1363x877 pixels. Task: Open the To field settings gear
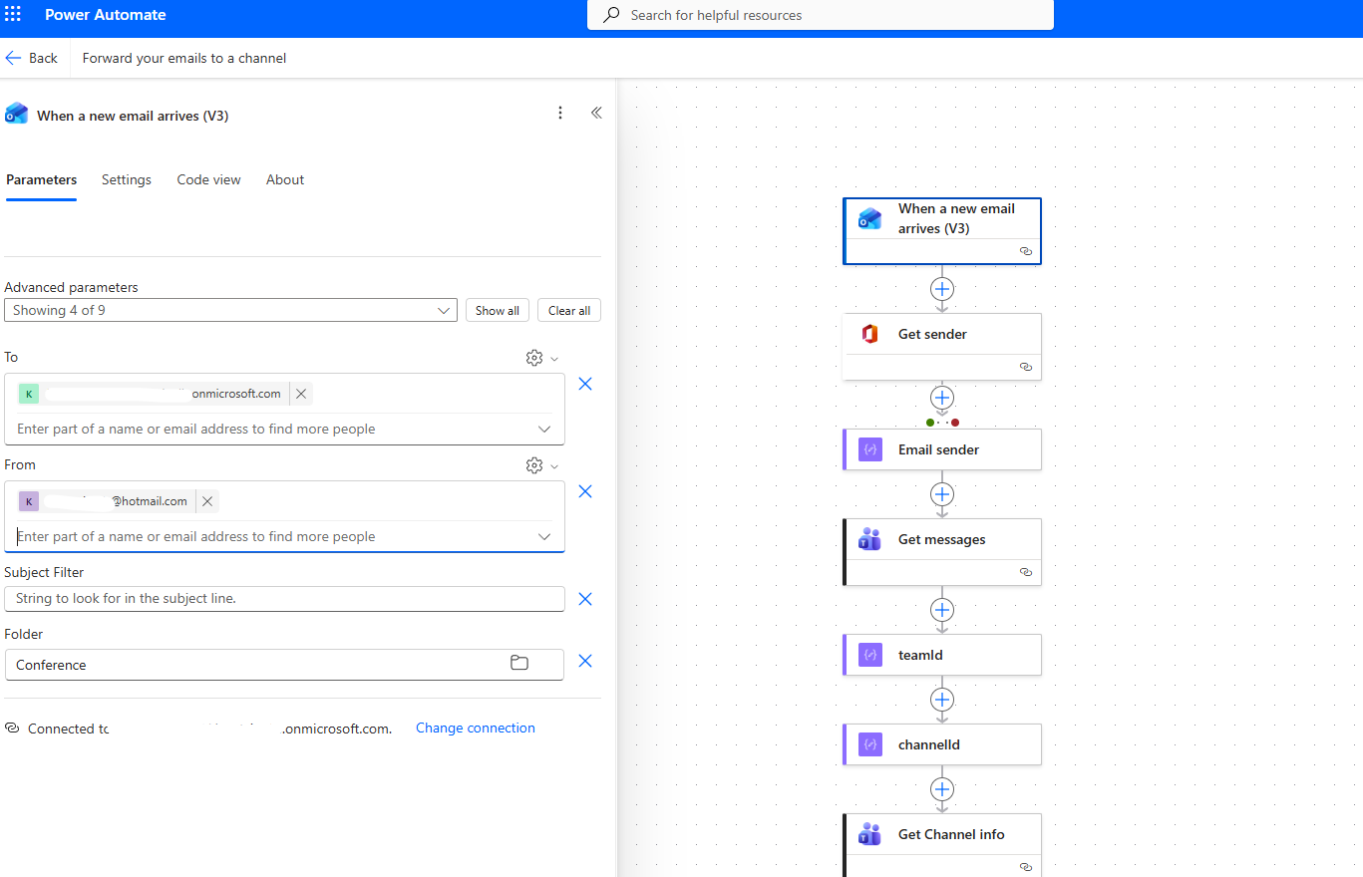pyautogui.click(x=534, y=358)
